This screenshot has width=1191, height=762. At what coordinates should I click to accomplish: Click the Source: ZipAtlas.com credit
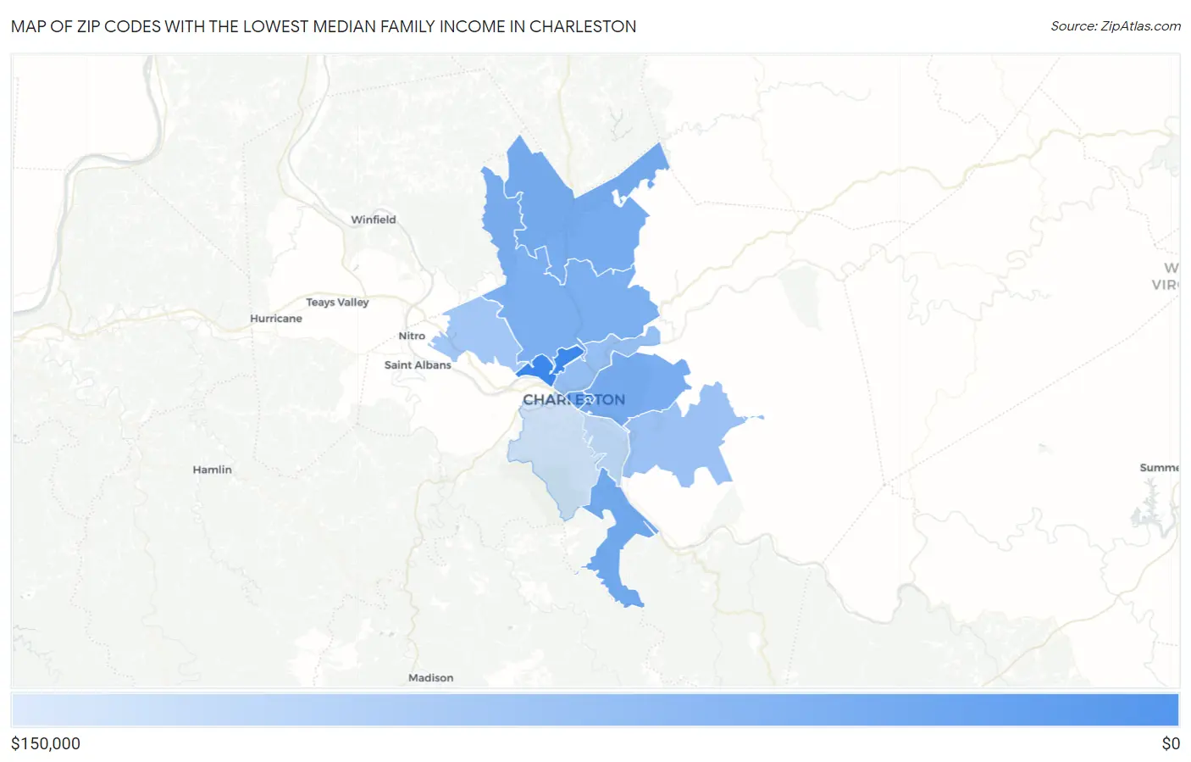click(x=1116, y=26)
